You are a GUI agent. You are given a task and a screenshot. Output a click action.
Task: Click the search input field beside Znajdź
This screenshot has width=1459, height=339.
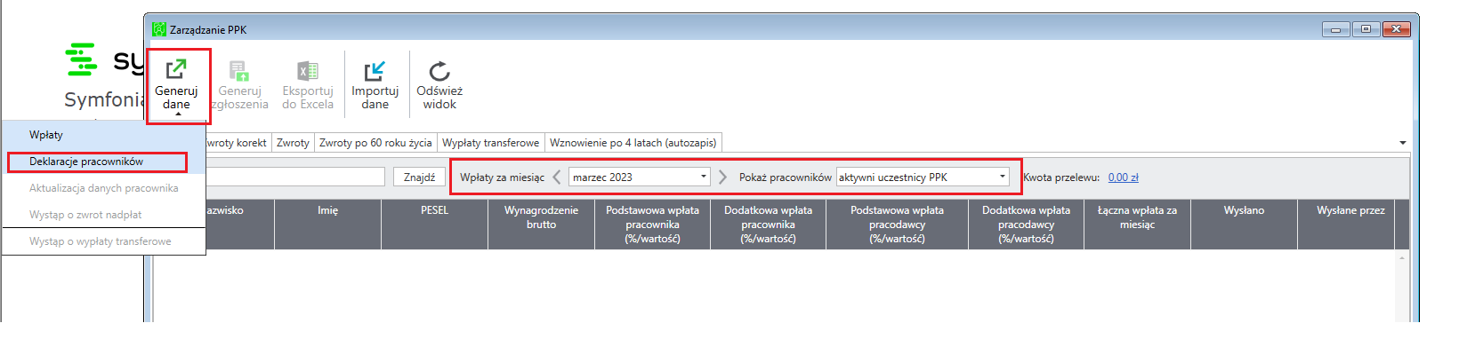click(295, 177)
